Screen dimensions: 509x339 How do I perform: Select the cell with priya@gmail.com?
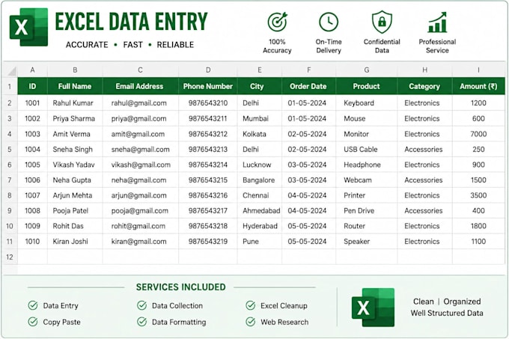coord(140,118)
